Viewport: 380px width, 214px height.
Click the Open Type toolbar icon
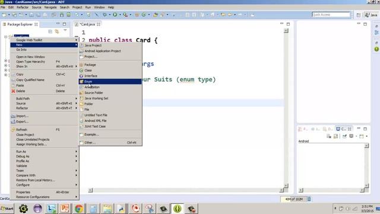[x=156, y=15]
